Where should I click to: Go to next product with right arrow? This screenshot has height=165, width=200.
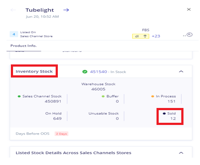(66, 10)
